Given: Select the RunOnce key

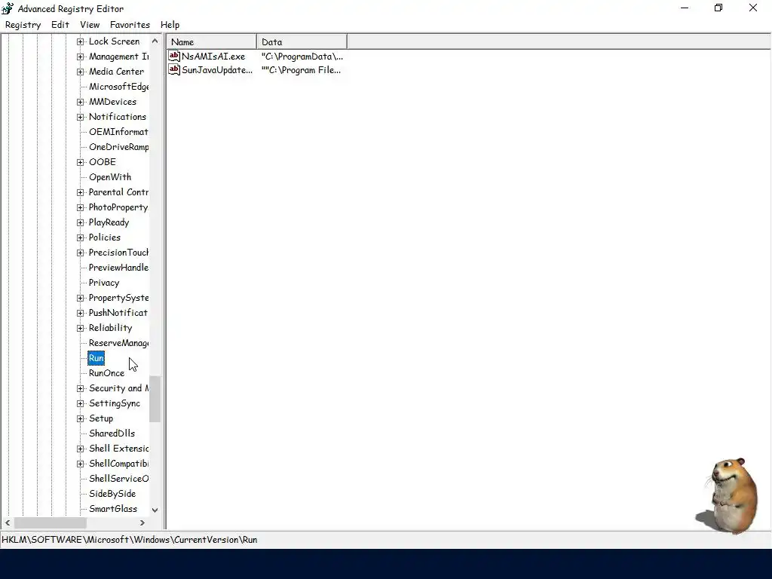Looking at the screenshot, I should [x=106, y=373].
